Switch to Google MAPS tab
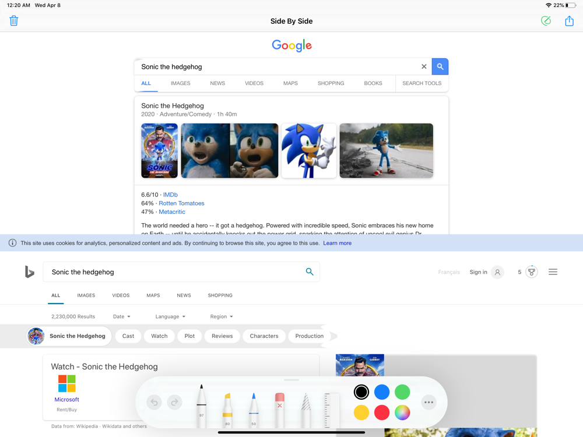This screenshot has height=437, width=583. (x=290, y=83)
